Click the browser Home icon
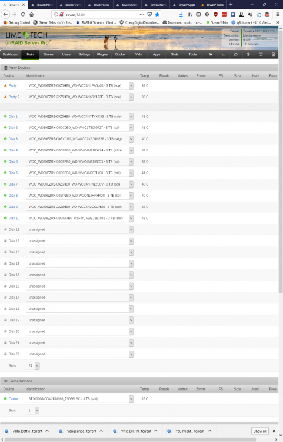 pyautogui.click(x=32, y=14)
